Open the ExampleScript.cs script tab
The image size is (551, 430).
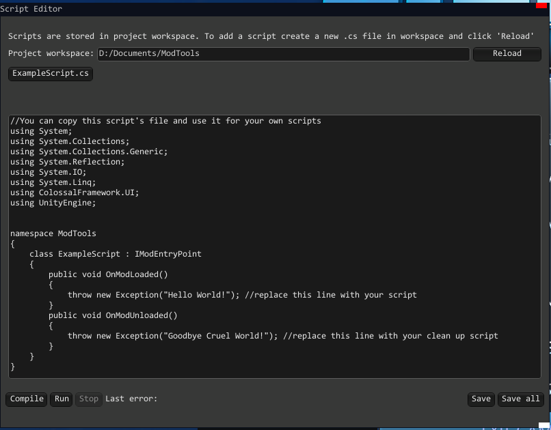pos(51,74)
